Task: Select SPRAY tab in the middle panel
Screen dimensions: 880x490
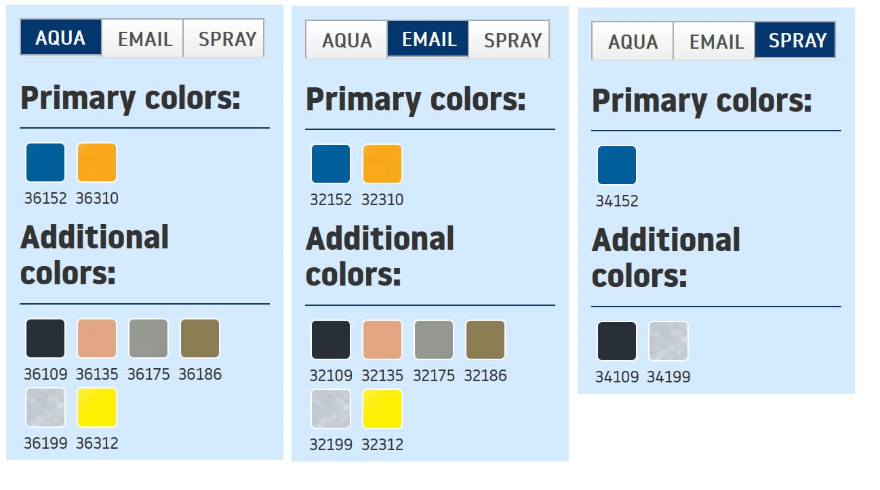Action: point(511,40)
